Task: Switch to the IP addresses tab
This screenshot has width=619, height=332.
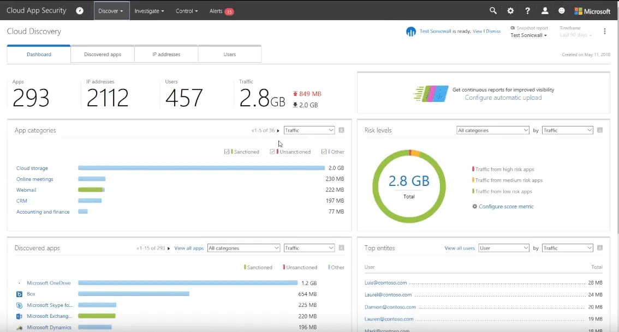Action: click(166, 54)
